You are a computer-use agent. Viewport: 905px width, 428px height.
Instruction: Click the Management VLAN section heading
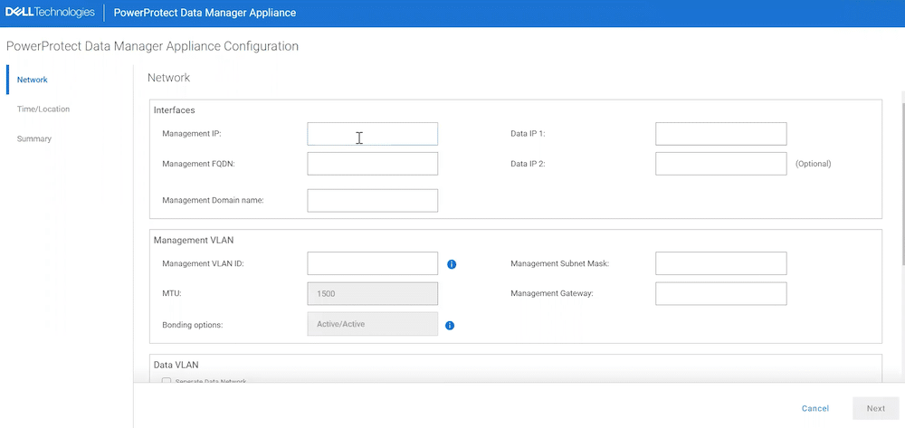tap(194, 240)
